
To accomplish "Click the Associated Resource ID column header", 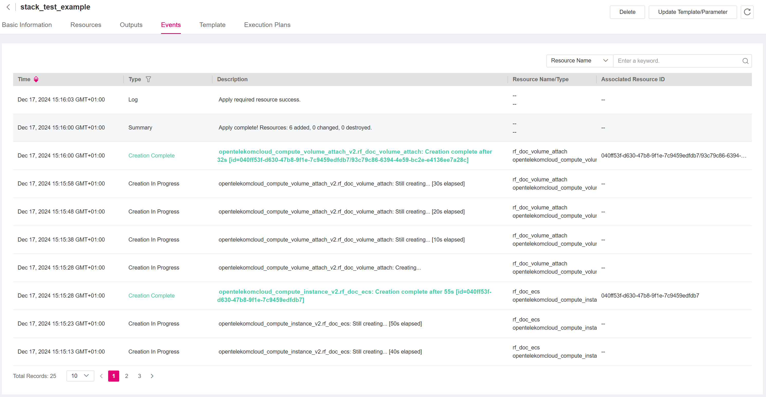I will (633, 79).
